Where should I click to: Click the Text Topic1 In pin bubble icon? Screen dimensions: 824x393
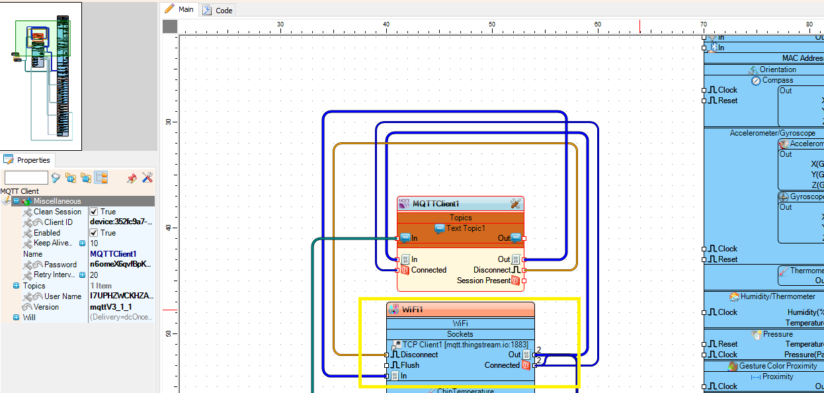click(x=405, y=238)
